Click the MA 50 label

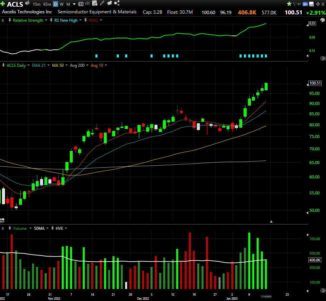[x=58, y=65]
